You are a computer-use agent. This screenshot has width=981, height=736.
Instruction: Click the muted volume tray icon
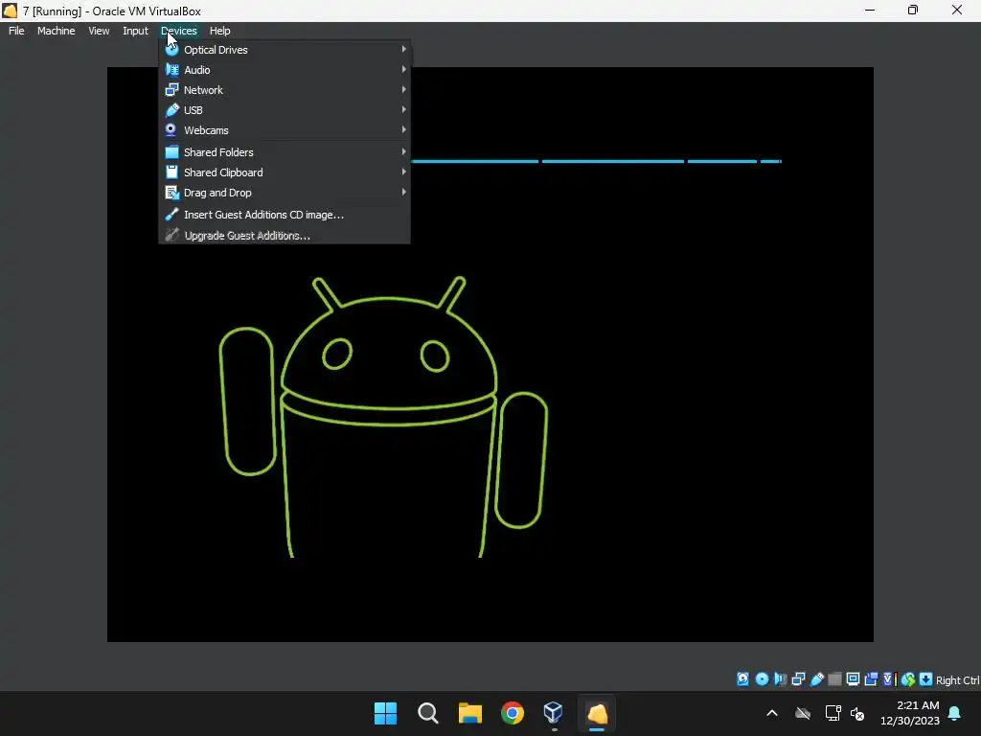pyautogui.click(x=857, y=713)
